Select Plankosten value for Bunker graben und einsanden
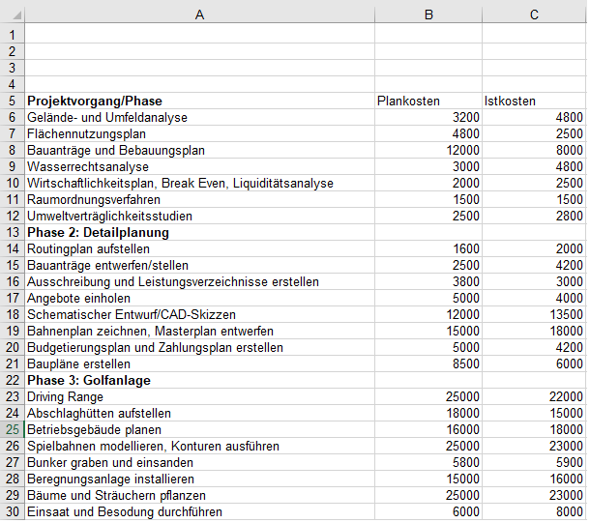 point(428,462)
